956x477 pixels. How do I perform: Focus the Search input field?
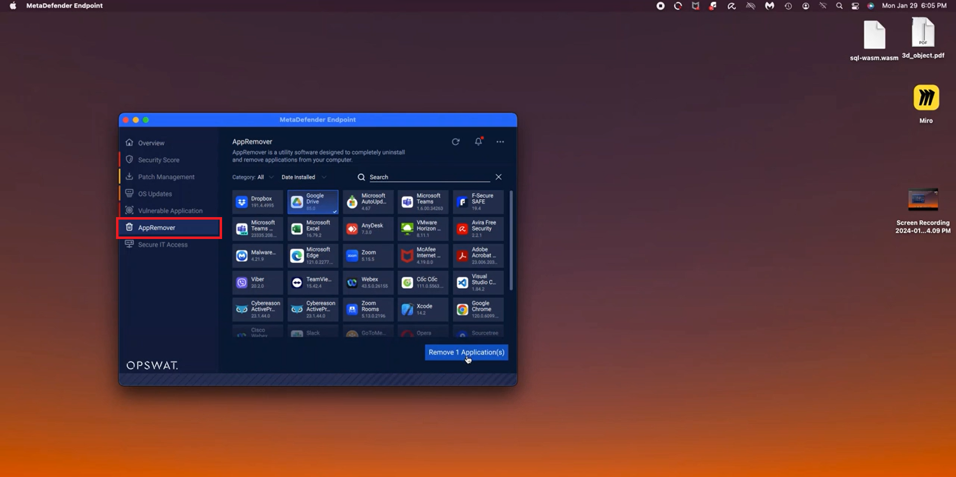[429, 177]
